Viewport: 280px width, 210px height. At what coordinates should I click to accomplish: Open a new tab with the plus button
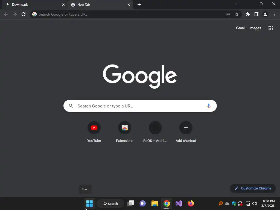139,5
